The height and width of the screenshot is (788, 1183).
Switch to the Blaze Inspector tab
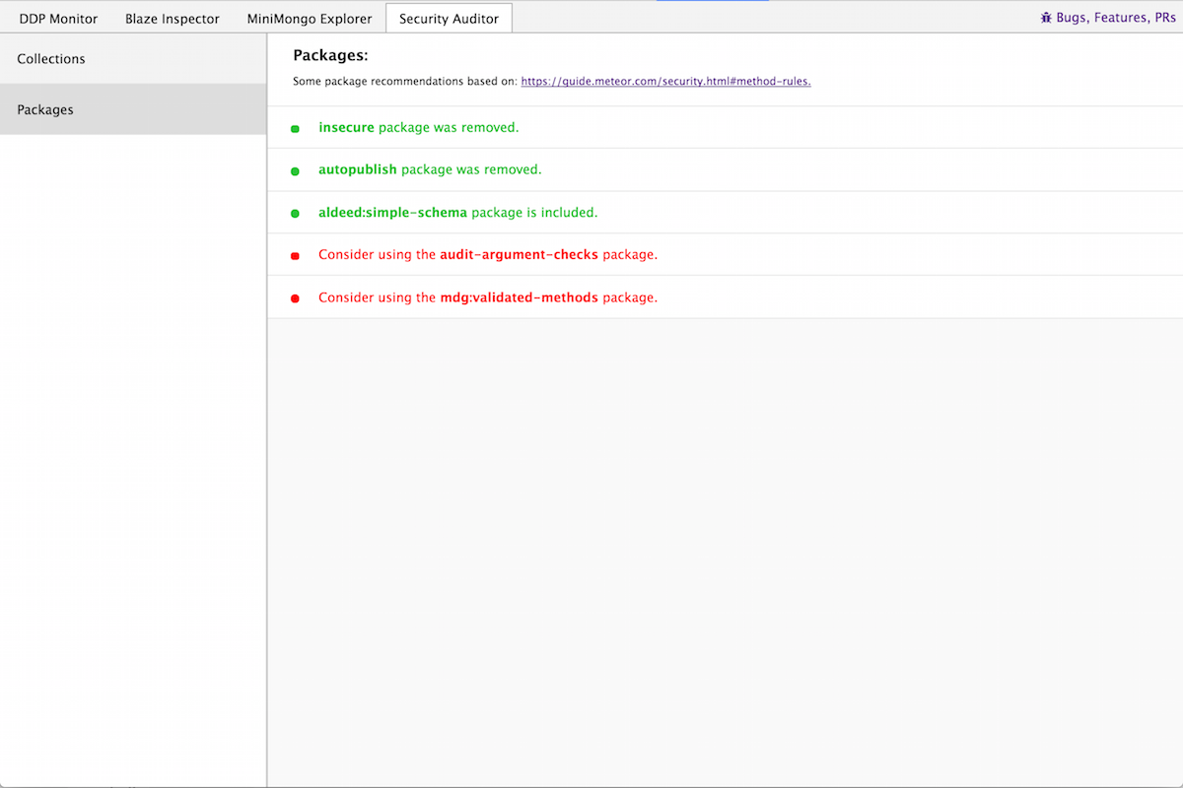click(x=173, y=18)
